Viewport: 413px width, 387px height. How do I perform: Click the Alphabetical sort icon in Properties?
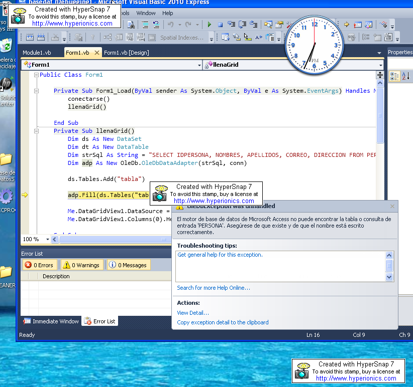(405, 76)
